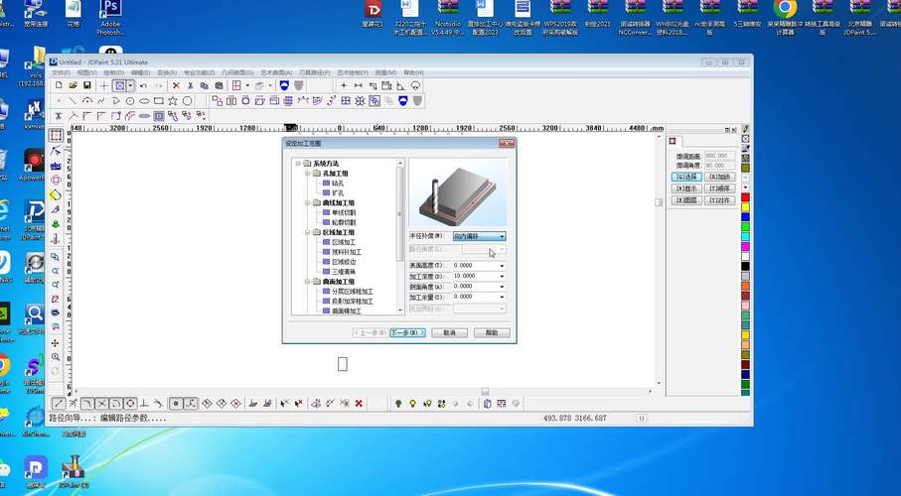Click the yellow light bulb icon at bottom
The height and width of the screenshot is (496, 901).
tap(412, 404)
